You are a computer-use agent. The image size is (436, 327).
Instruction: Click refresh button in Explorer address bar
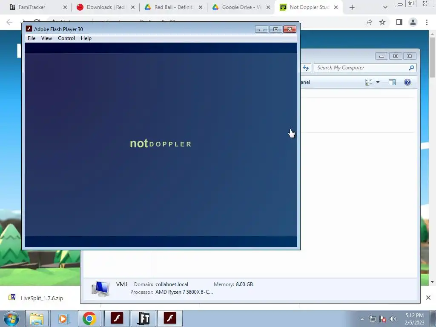click(x=306, y=68)
